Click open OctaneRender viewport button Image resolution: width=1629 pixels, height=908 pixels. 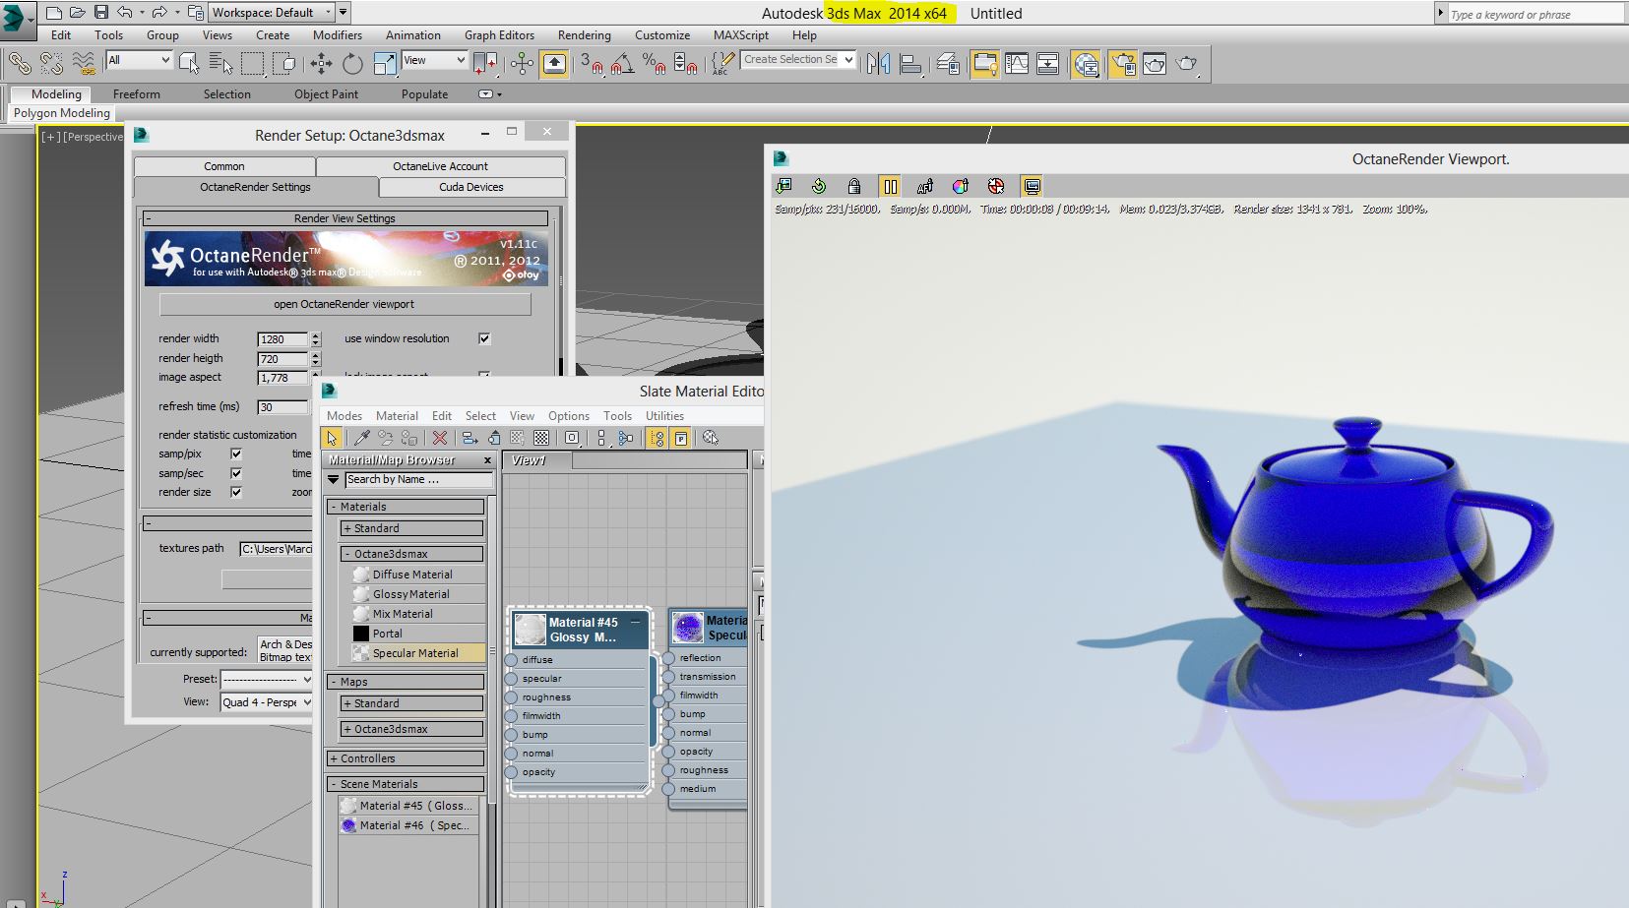[x=345, y=304]
